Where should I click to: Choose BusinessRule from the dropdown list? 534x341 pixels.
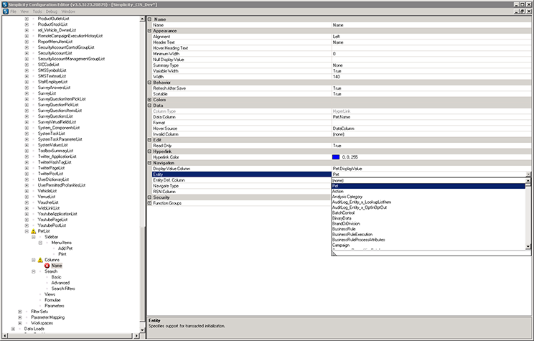click(x=428, y=229)
